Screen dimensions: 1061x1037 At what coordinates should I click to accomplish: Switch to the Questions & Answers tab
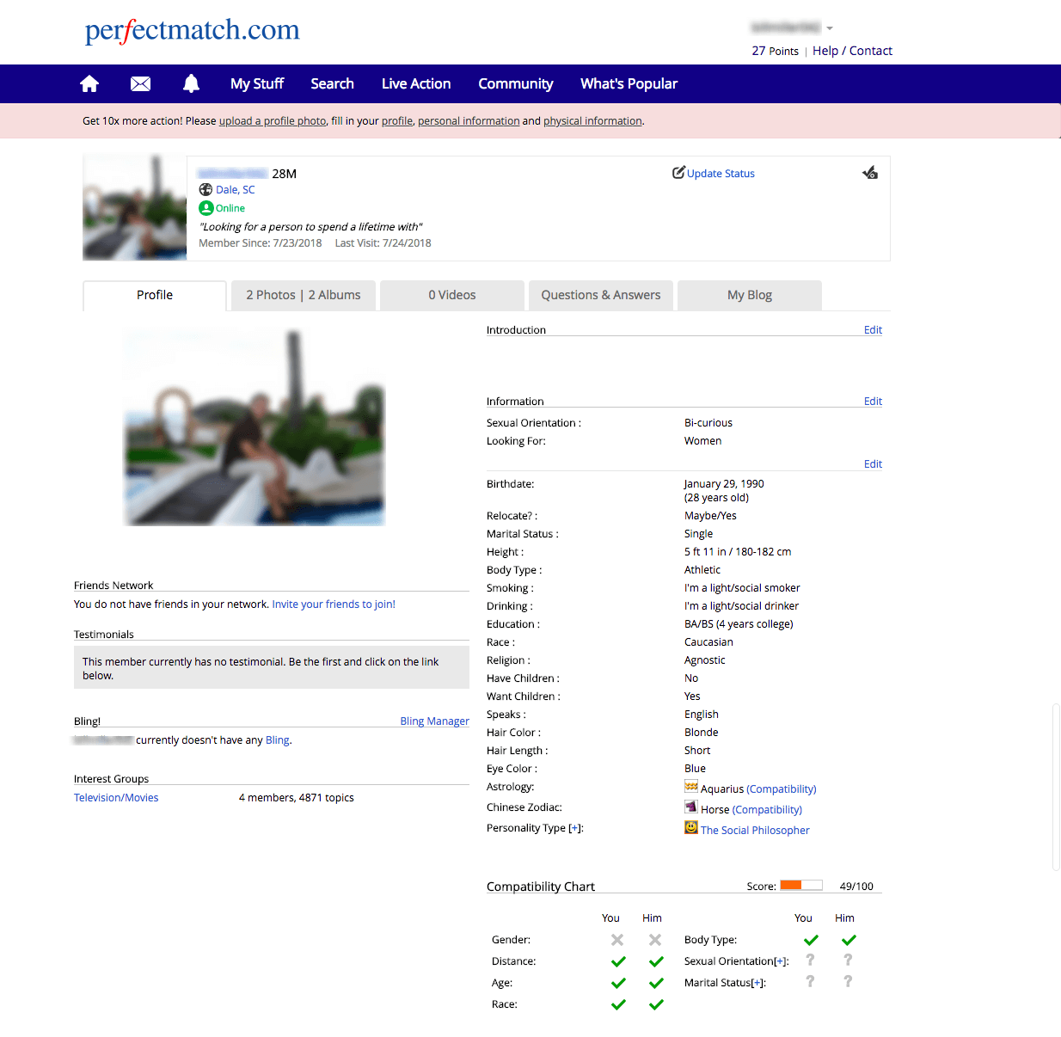pos(600,295)
